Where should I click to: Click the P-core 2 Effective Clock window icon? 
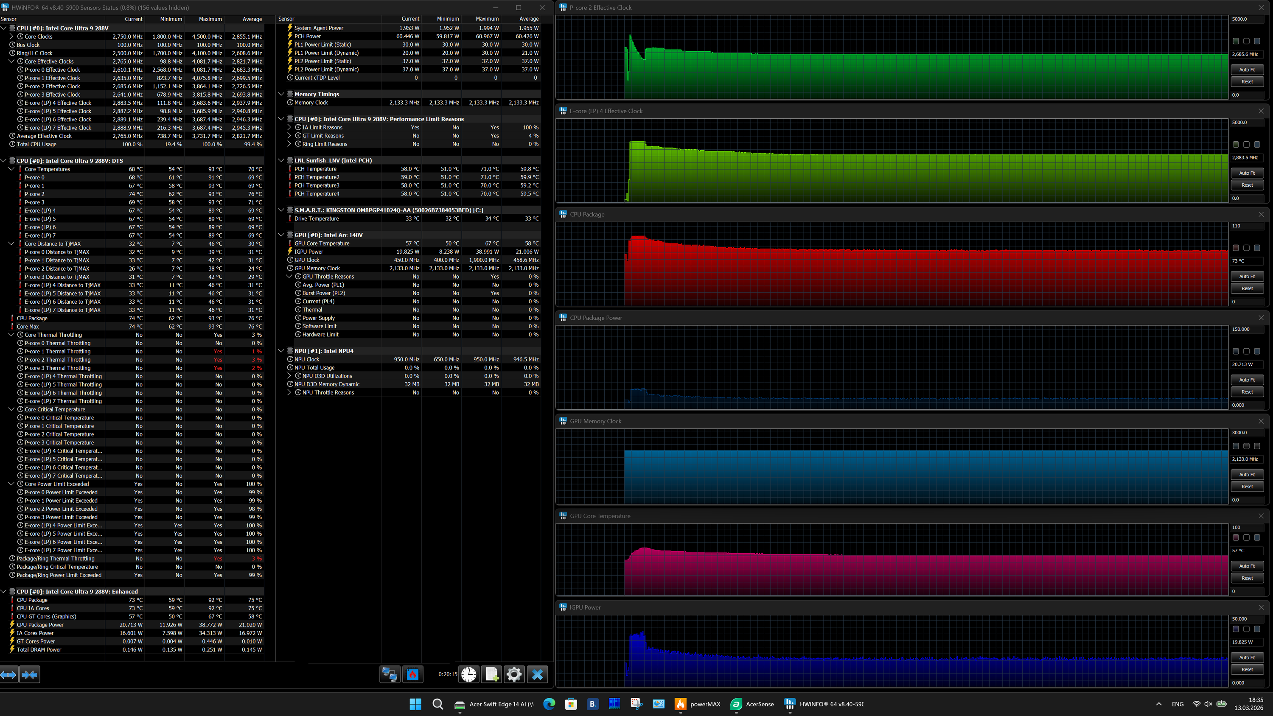(563, 7)
